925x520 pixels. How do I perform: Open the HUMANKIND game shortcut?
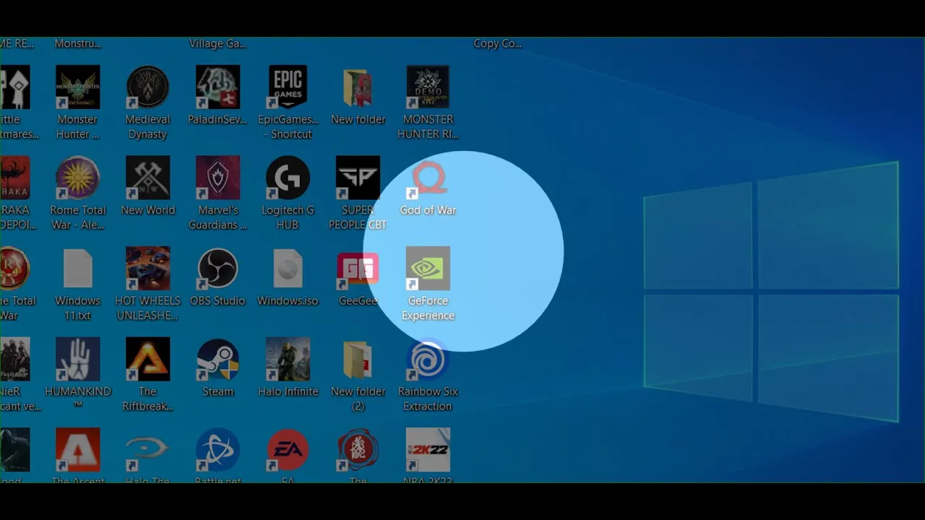click(x=77, y=359)
